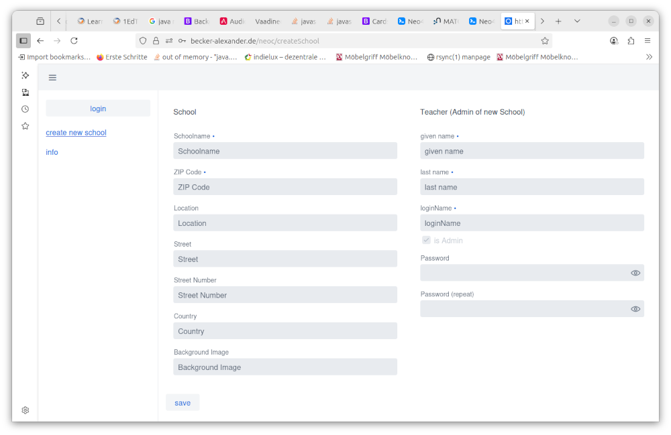Reload the createSchool page
The image size is (671, 435).
pyautogui.click(x=74, y=40)
